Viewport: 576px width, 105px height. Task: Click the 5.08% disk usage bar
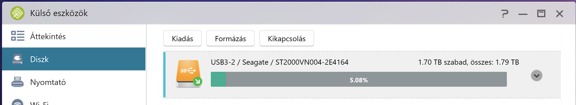point(359,79)
